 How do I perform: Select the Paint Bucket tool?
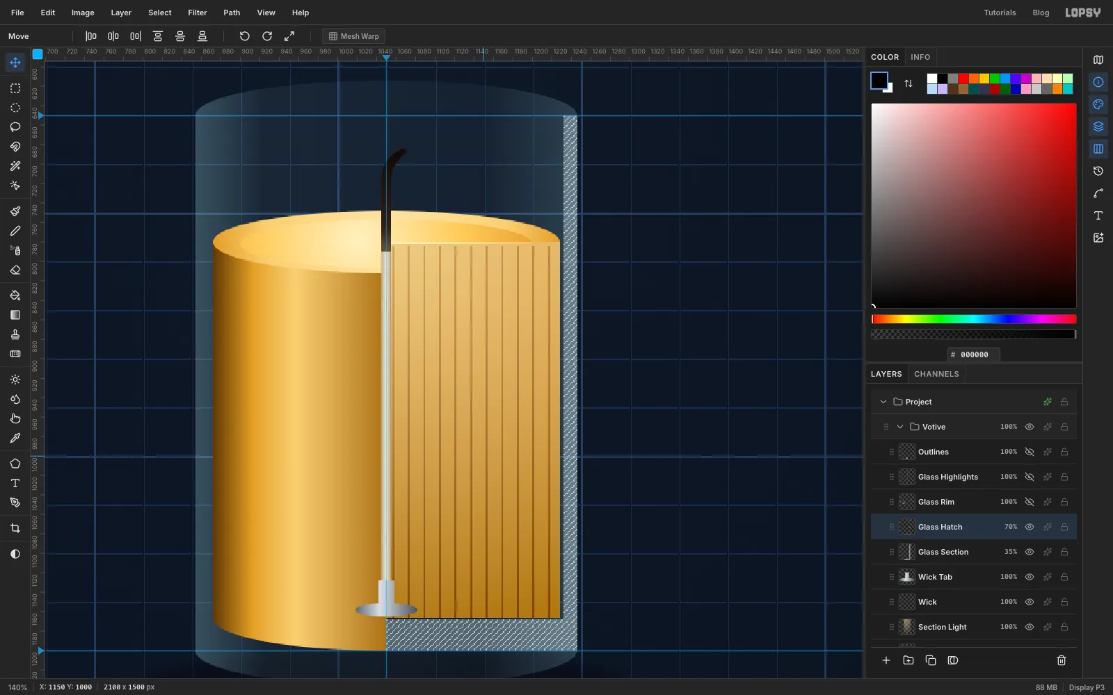point(15,295)
